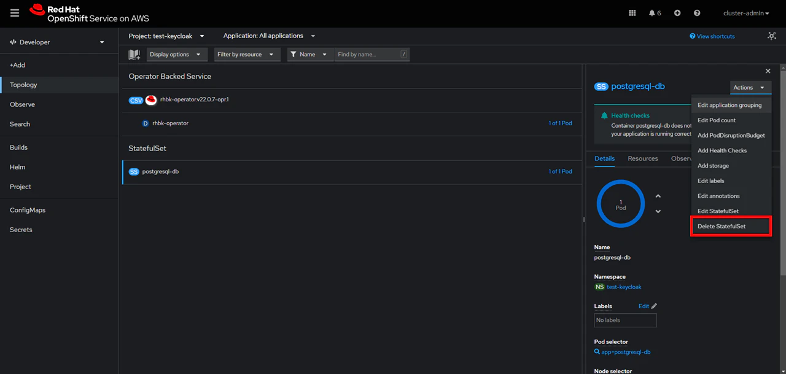Click the NS badge beside test-keycloak
786x374 pixels.
[x=599, y=287]
